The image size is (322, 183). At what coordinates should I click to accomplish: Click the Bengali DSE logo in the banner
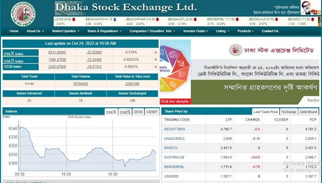[x=236, y=50]
